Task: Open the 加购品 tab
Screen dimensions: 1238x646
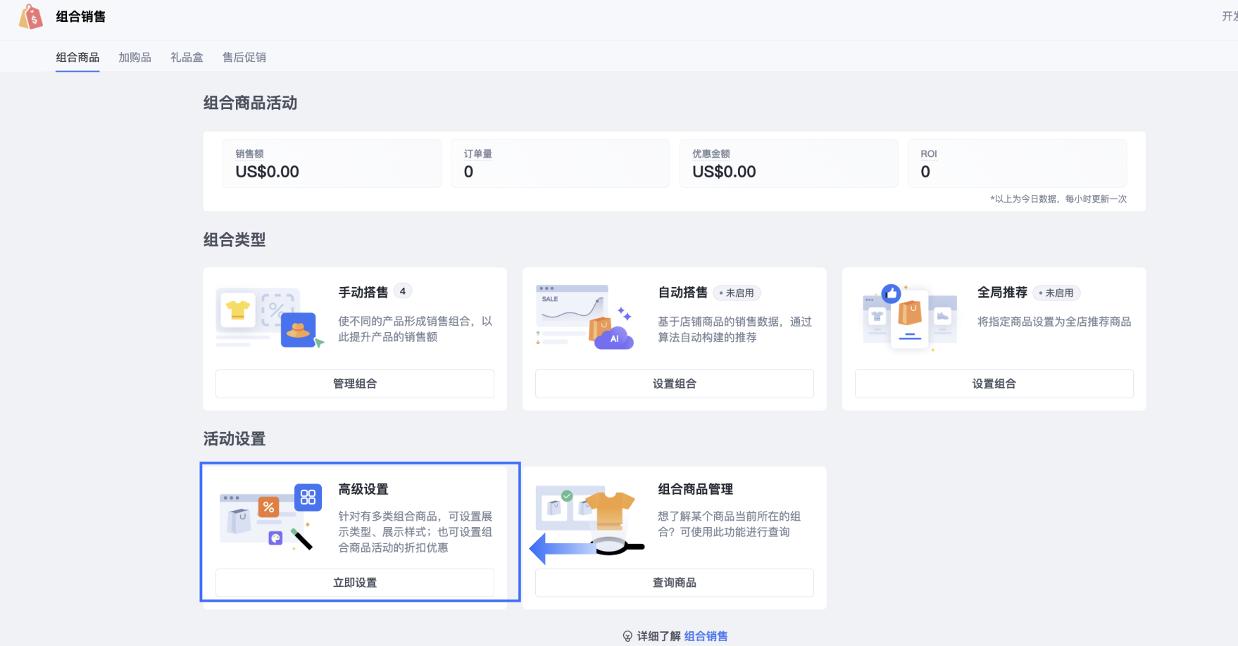Action: 135,57
